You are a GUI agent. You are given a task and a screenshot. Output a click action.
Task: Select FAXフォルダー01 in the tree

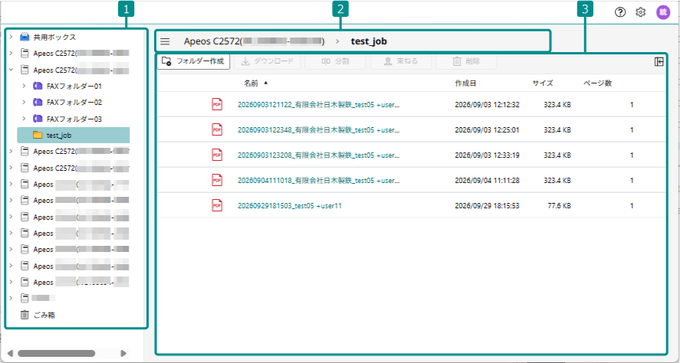74,87
